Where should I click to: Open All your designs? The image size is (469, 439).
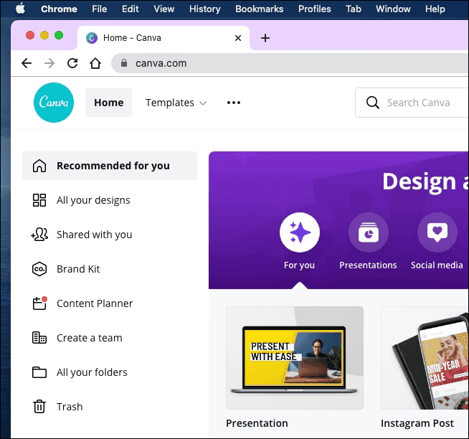tap(93, 200)
